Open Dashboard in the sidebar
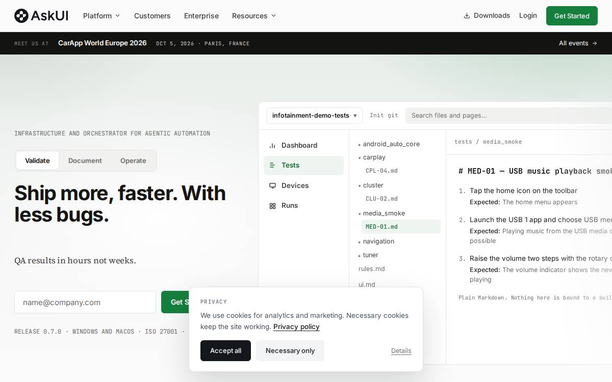Viewport: 612px width, 382px height. tap(303, 145)
